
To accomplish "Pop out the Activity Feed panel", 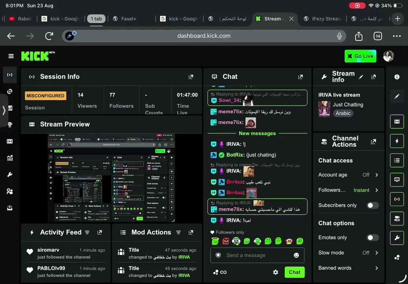I will (99, 232).
